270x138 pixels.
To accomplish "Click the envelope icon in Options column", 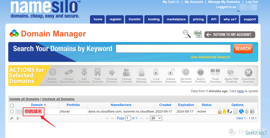I will [235, 112].
